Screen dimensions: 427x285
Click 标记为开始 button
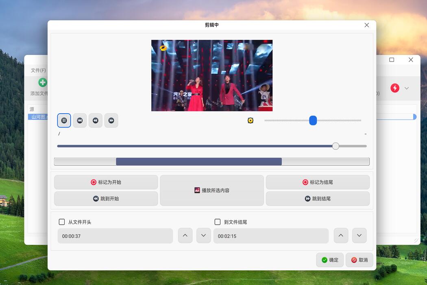(x=106, y=182)
